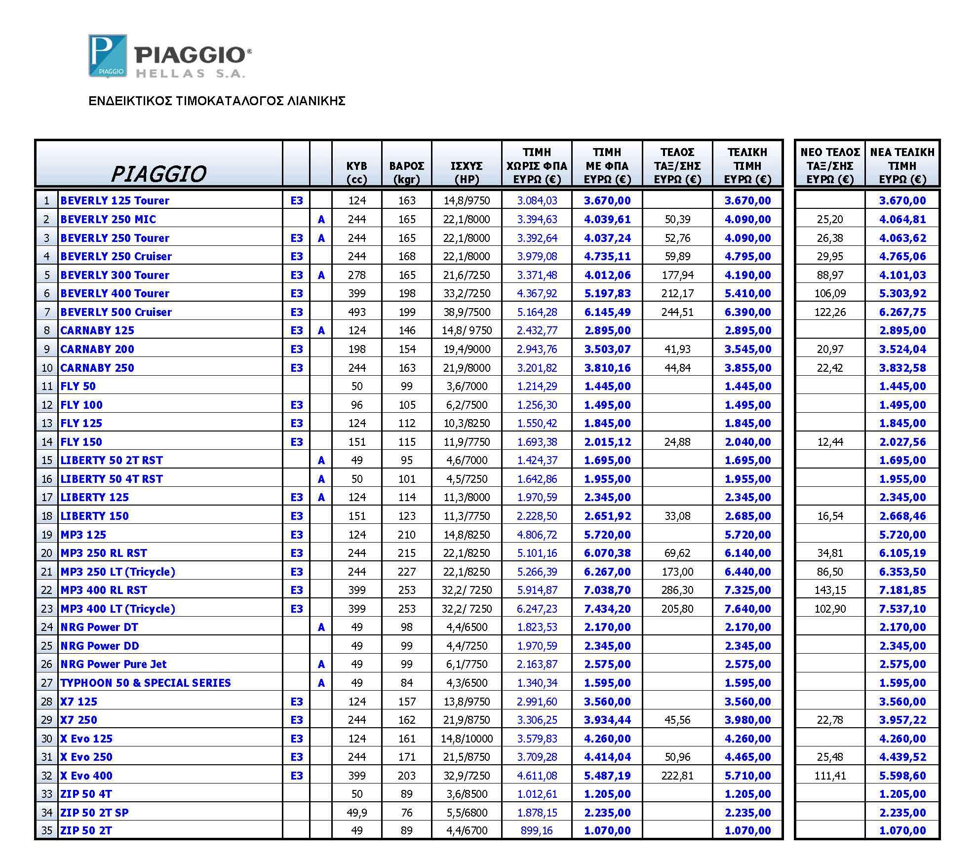Click the 4.039,61 price with VAT cell

[607, 219]
